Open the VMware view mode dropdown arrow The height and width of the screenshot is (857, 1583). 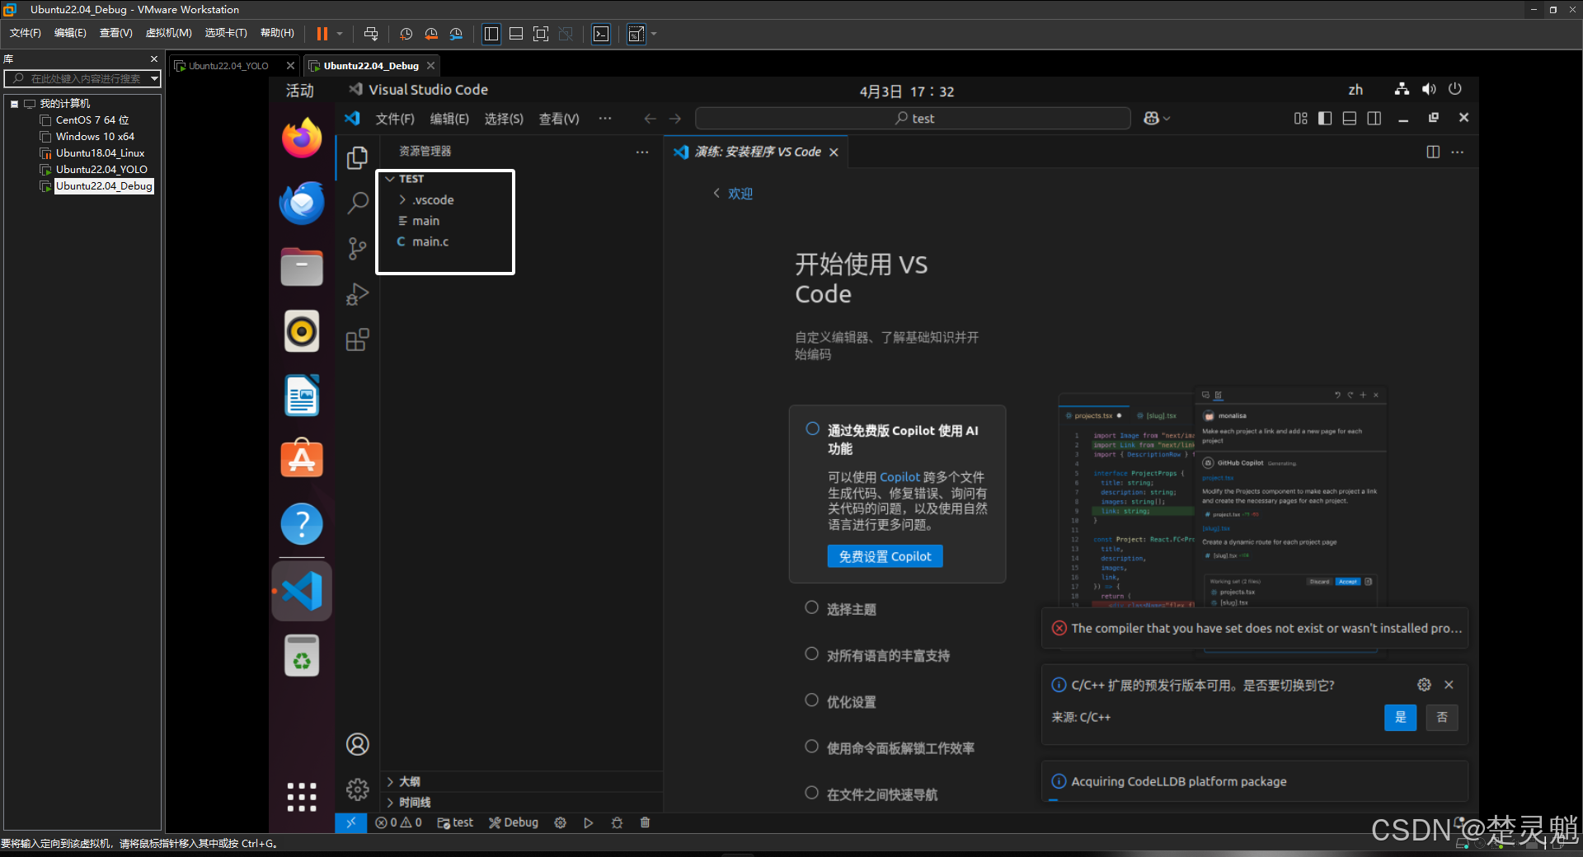point(654,34)
